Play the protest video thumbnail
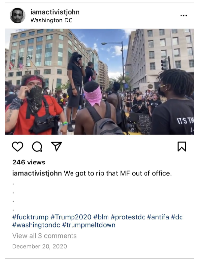The image size is (217, 263). 100,82
